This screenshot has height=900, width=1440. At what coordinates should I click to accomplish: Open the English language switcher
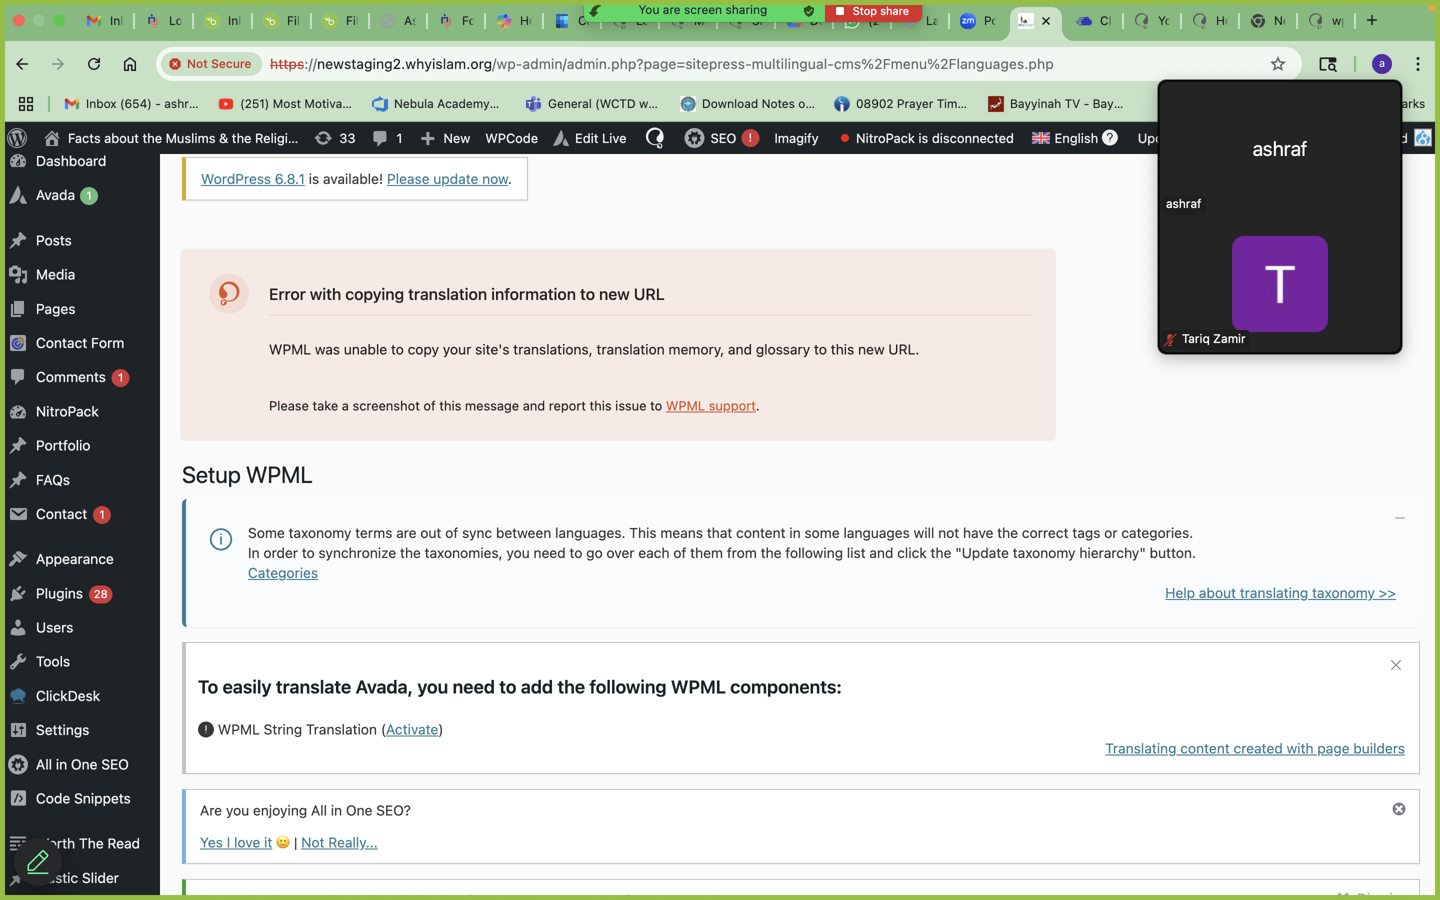point(1065,138)
